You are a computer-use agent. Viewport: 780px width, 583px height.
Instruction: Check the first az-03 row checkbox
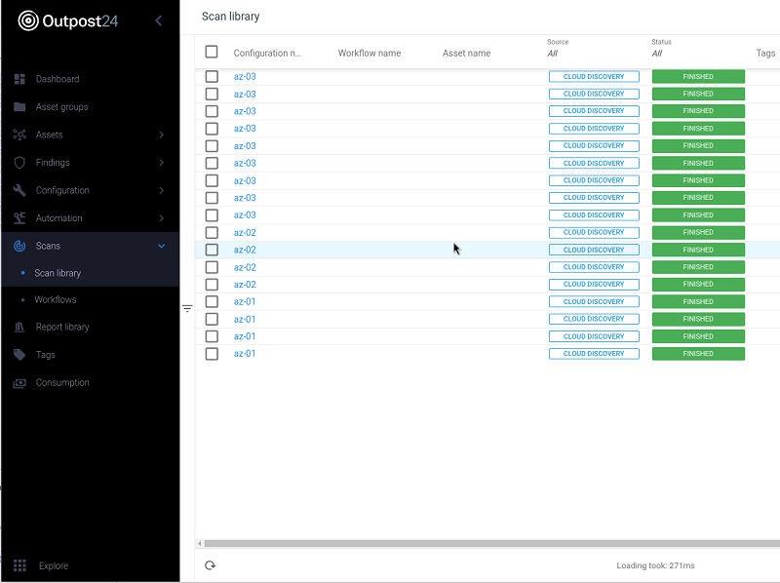pyautogui.click(x=212, y=76)
